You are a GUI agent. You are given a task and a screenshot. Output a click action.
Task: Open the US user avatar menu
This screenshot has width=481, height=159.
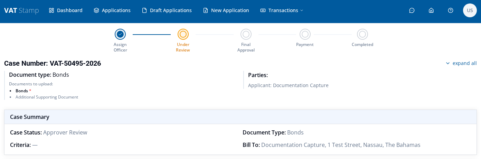pyautogui.click(x=470, y=10)
